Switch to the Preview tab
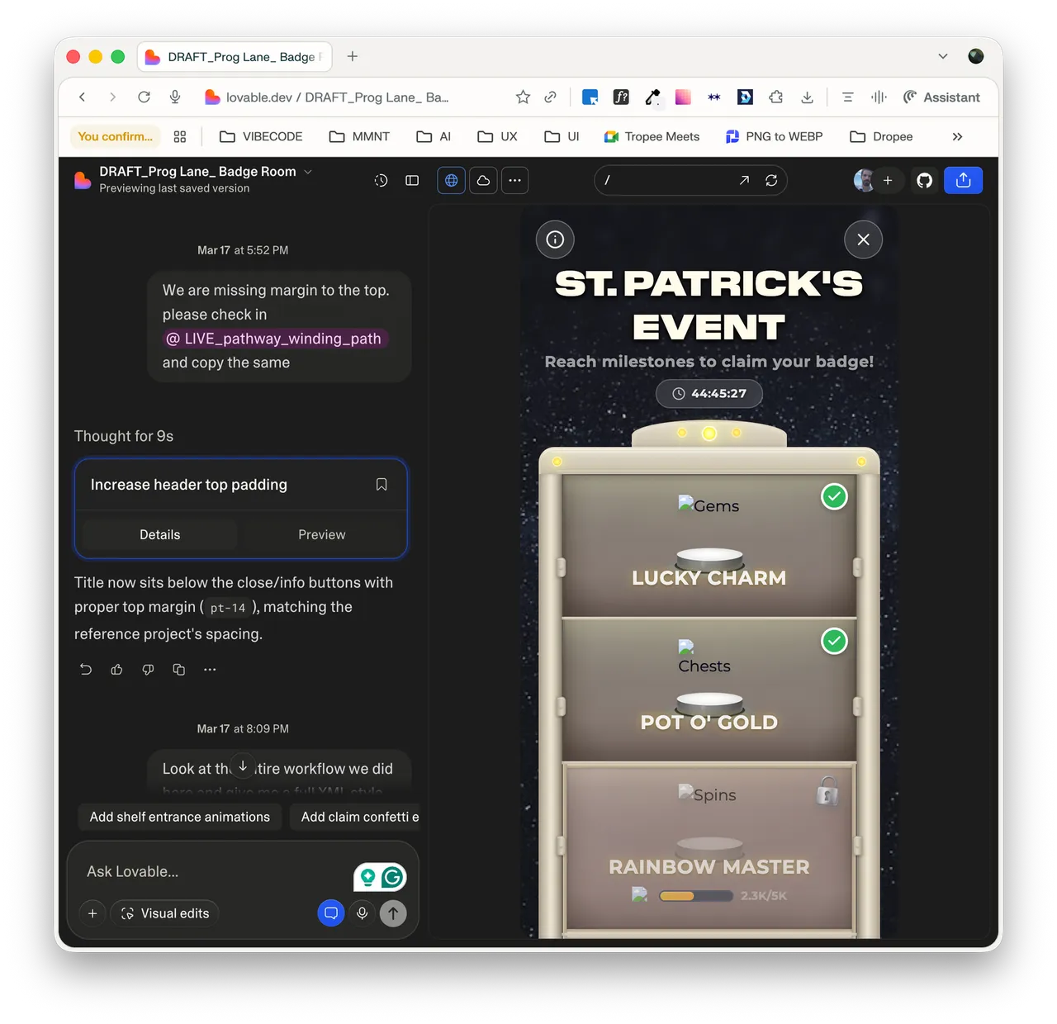The image size is (1057, 1024). (x=322, y=535)
